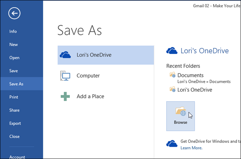Click the Browse button
The height and width of the screenshot is (159, 241).
click(180, 116)
